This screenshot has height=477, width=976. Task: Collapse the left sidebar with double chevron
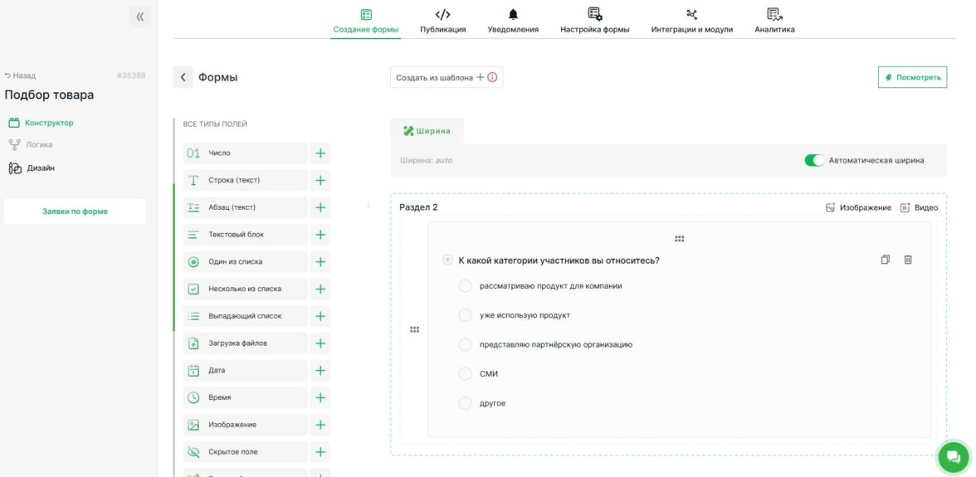[x=140, y=17]
